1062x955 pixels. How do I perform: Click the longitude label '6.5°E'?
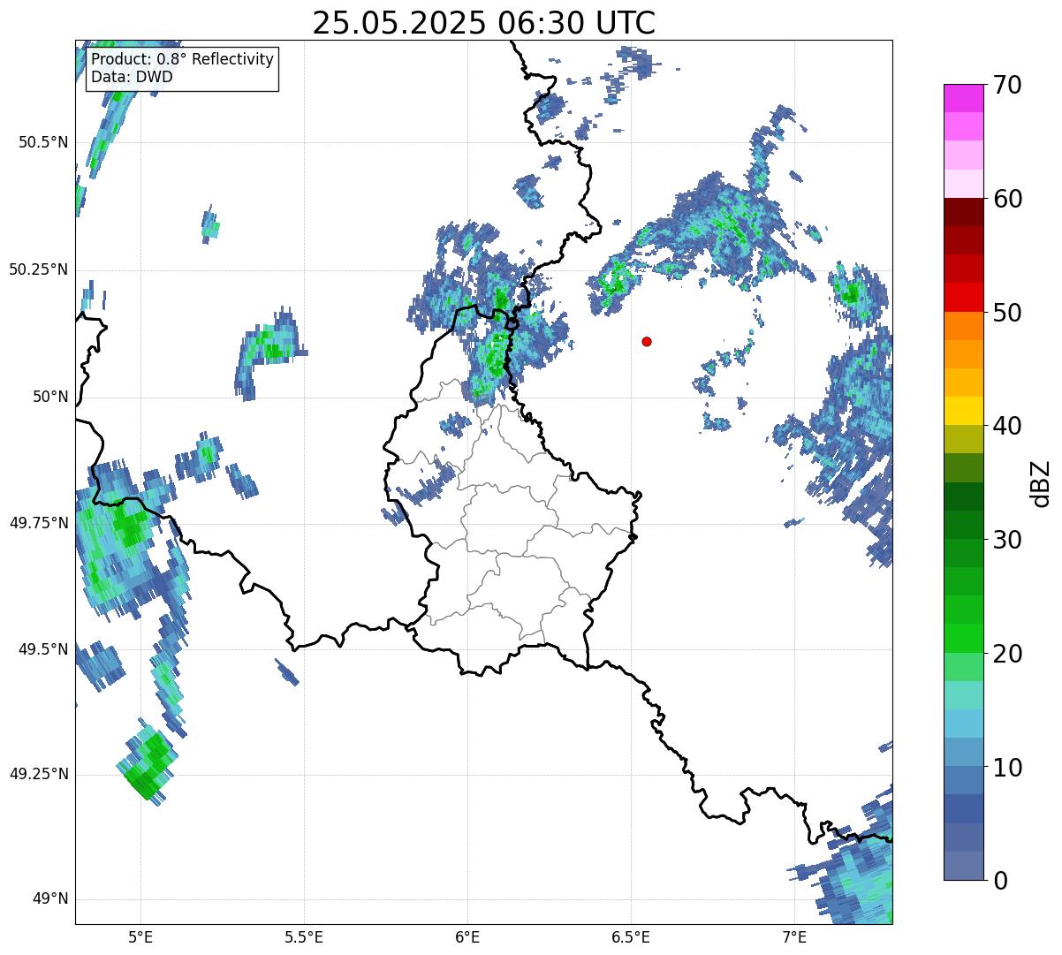coord(631,936)
